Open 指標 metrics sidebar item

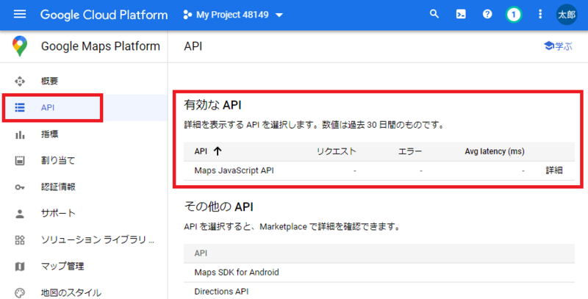click(49, 134)
